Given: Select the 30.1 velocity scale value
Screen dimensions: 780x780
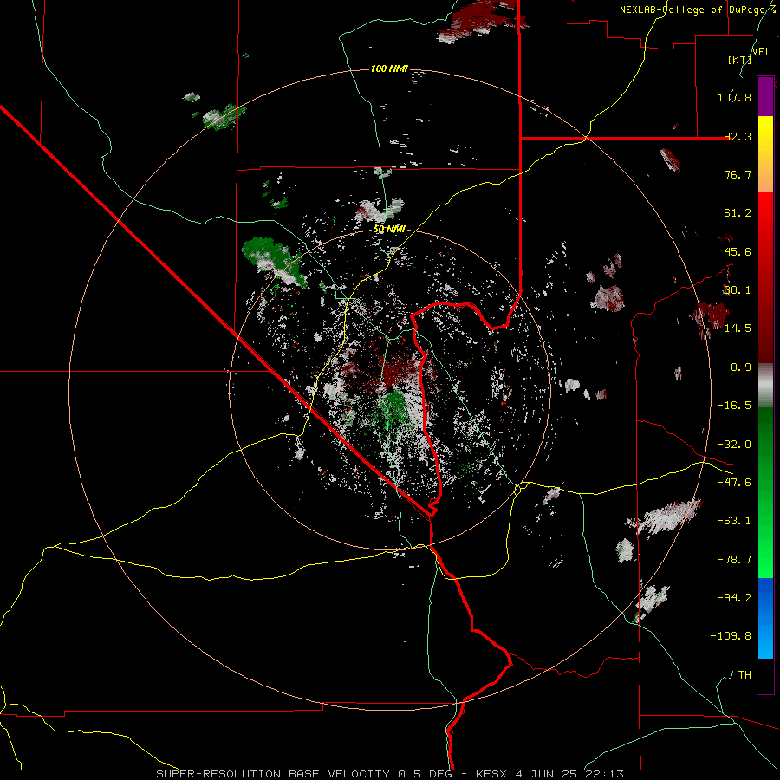Looking at the screenshot, I should [738, 290].
